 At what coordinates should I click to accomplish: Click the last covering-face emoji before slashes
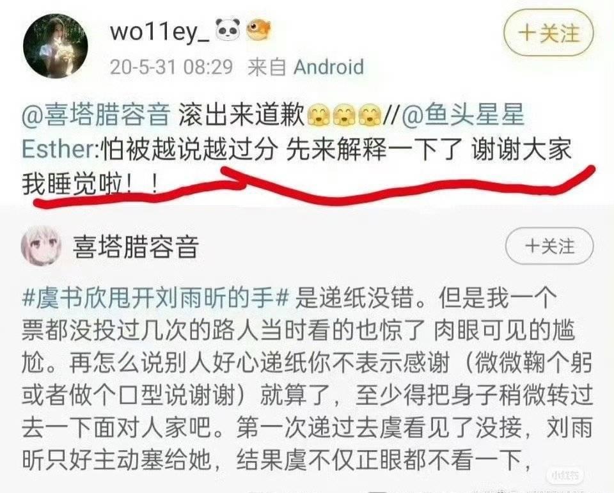(370, 116)
